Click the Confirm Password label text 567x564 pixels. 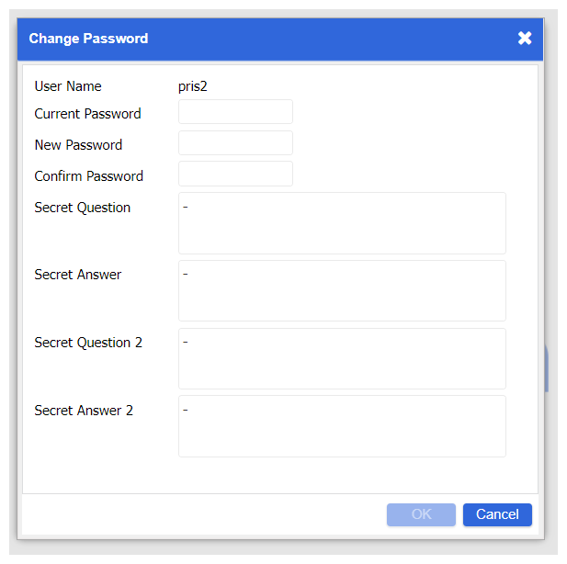point(88,176)
